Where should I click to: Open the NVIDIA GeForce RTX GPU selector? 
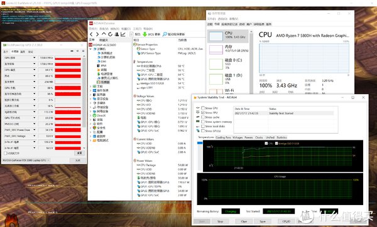click(x=26, y=160)
